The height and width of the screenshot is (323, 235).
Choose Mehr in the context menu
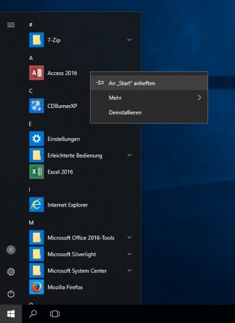pyautogui.click(x=149, y=98)
